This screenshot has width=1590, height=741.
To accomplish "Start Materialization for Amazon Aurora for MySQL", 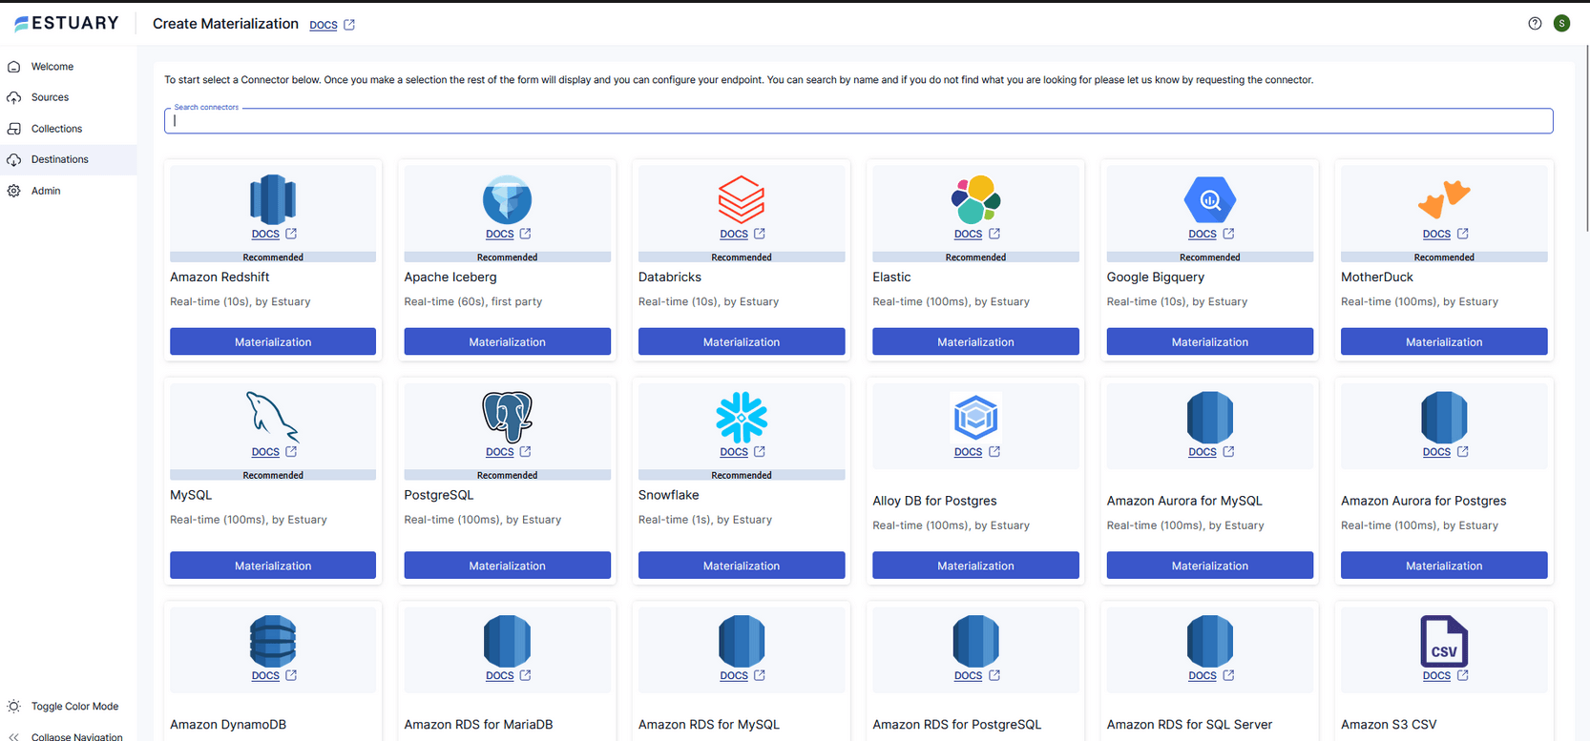I will pos(1210,566).
